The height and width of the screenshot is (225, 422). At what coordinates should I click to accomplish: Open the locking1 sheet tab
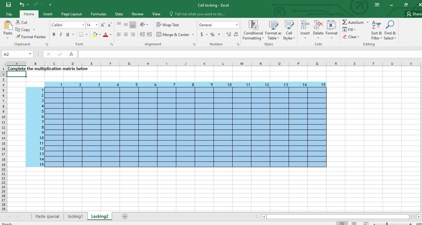(x=75, y=216)
